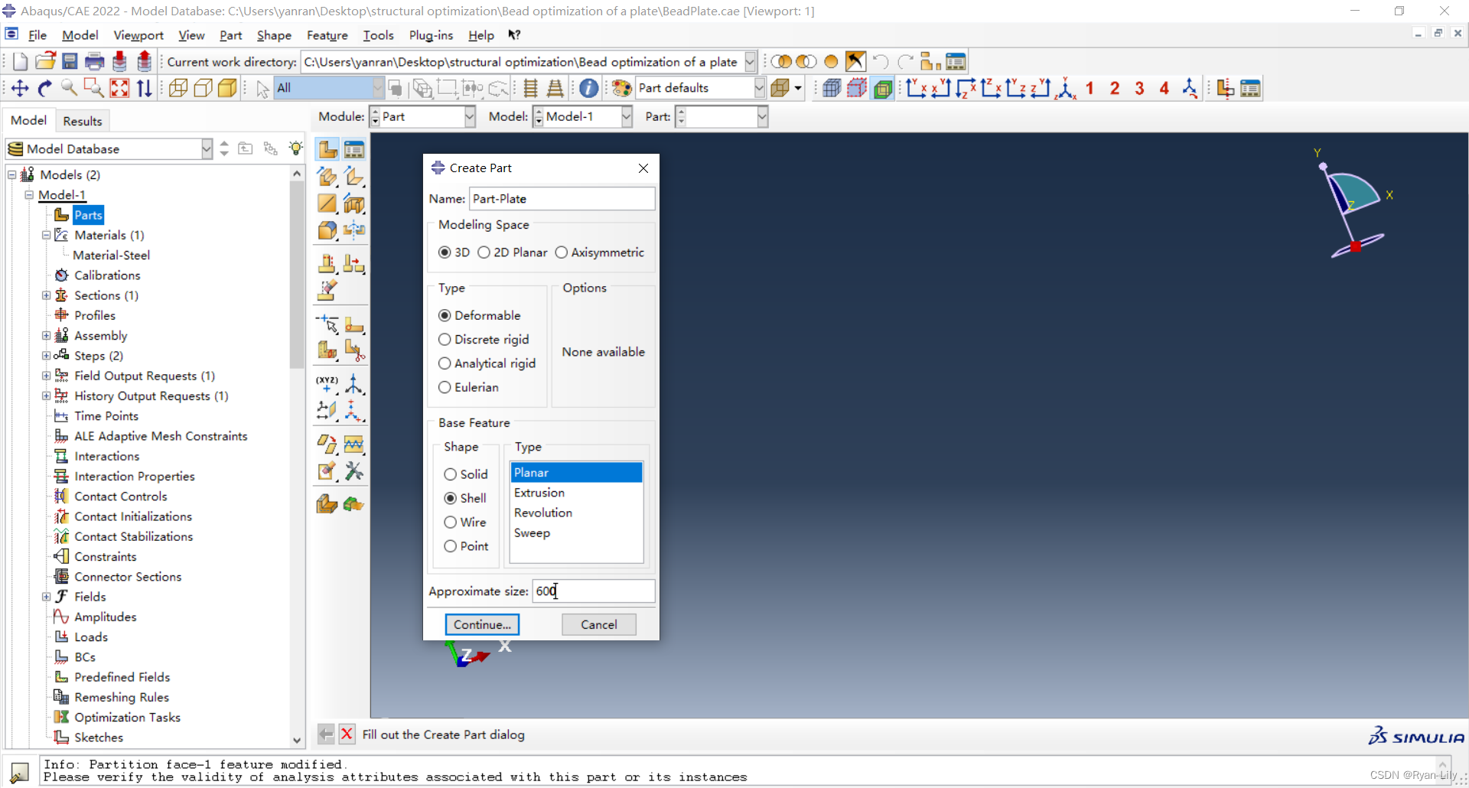Switch to the Results tab

click(x=83, y=121)
